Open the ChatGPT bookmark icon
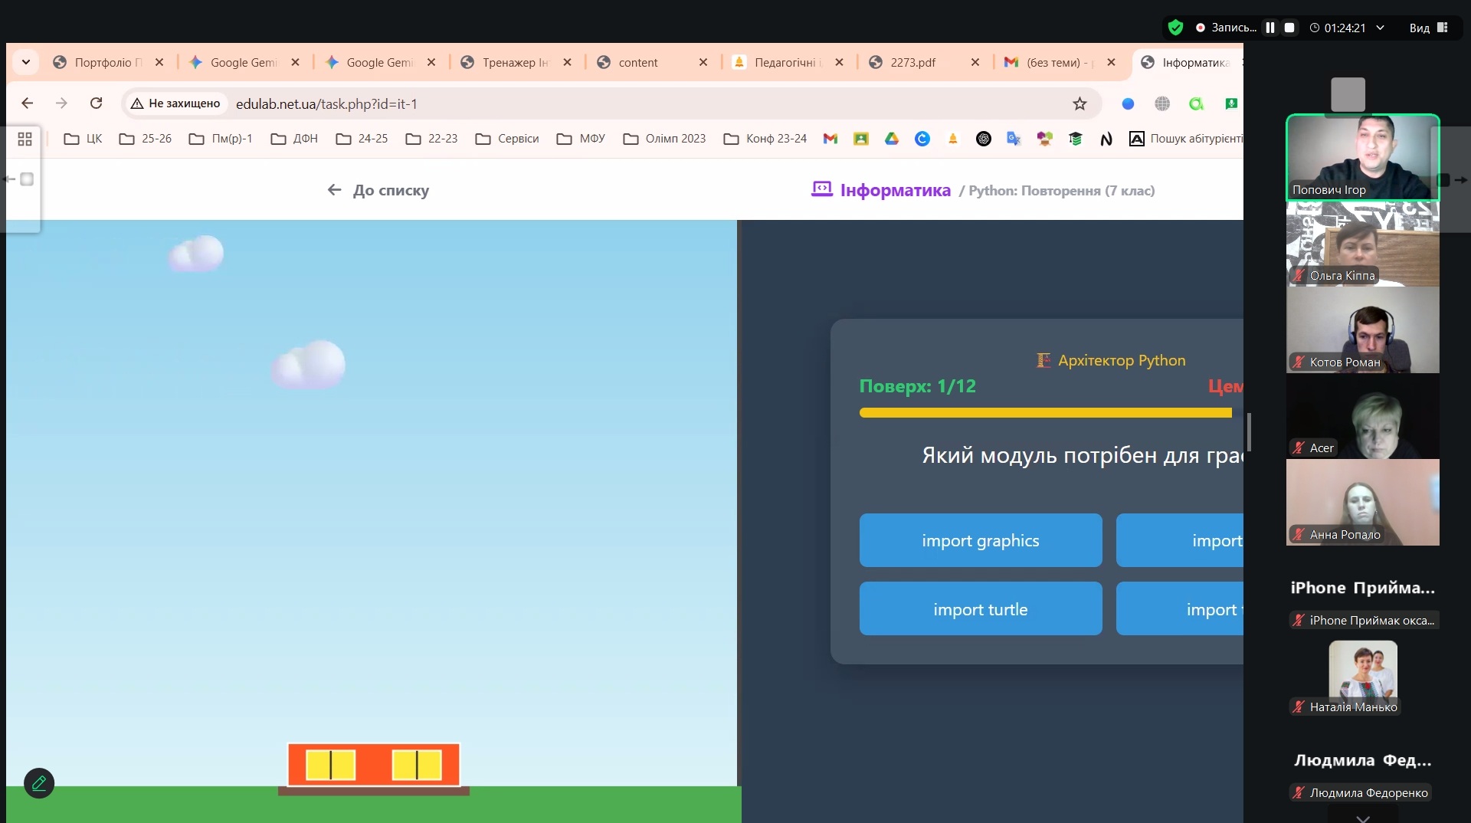 984,139
